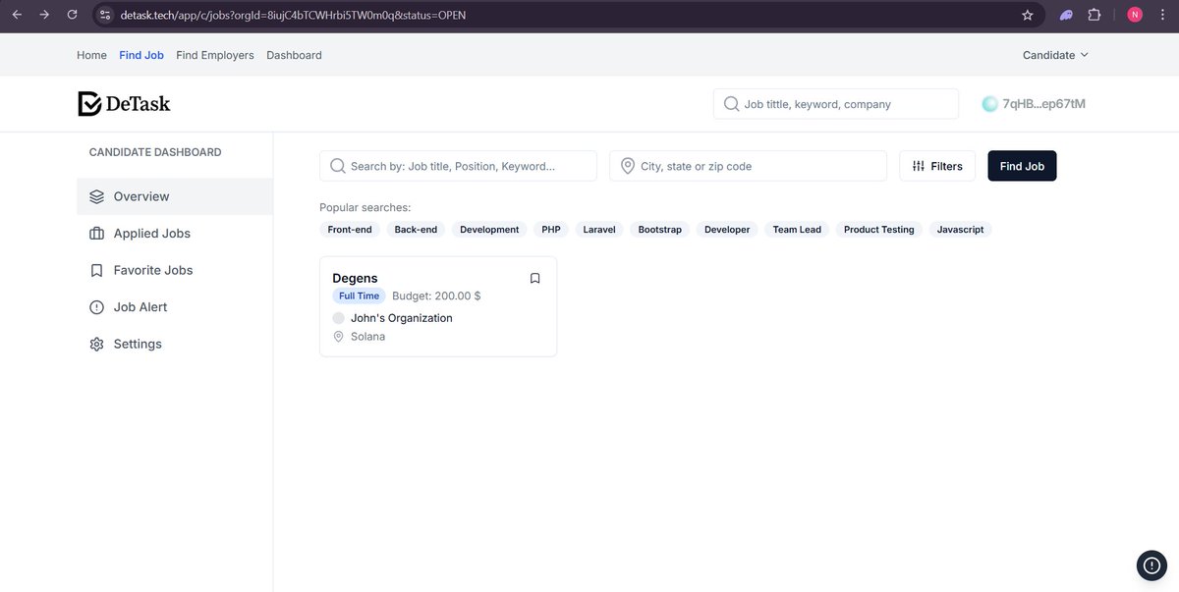The height and width of the screenshot is (592, 1179).
Task: Click the browser forward arrow
Action: pyautogui.click(x=44, y=15)
